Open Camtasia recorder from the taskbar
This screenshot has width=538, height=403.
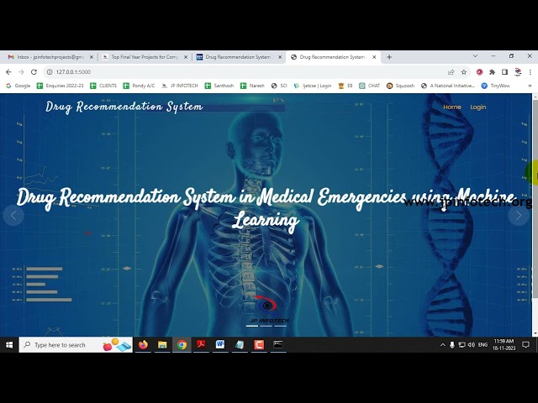click(x=259, y=345)
